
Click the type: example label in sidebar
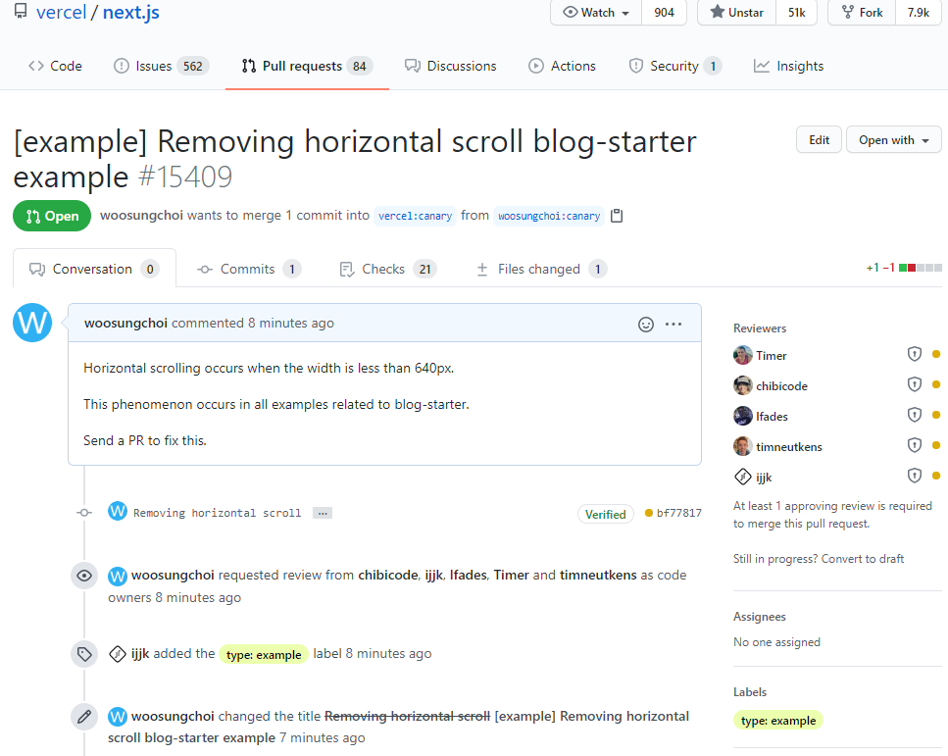coord(777,721)
